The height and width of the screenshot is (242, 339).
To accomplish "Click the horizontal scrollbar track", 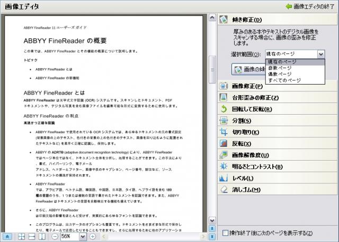I will 154,237.
